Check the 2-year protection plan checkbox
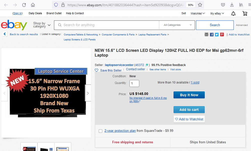The width and height of the screenshot is (251, 151). (100, 131)
